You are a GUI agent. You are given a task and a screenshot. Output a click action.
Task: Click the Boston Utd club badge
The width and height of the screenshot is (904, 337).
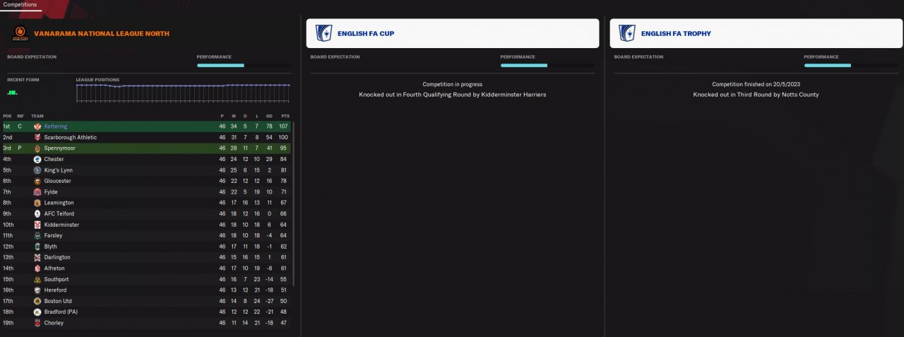click(x=37, y=301)
